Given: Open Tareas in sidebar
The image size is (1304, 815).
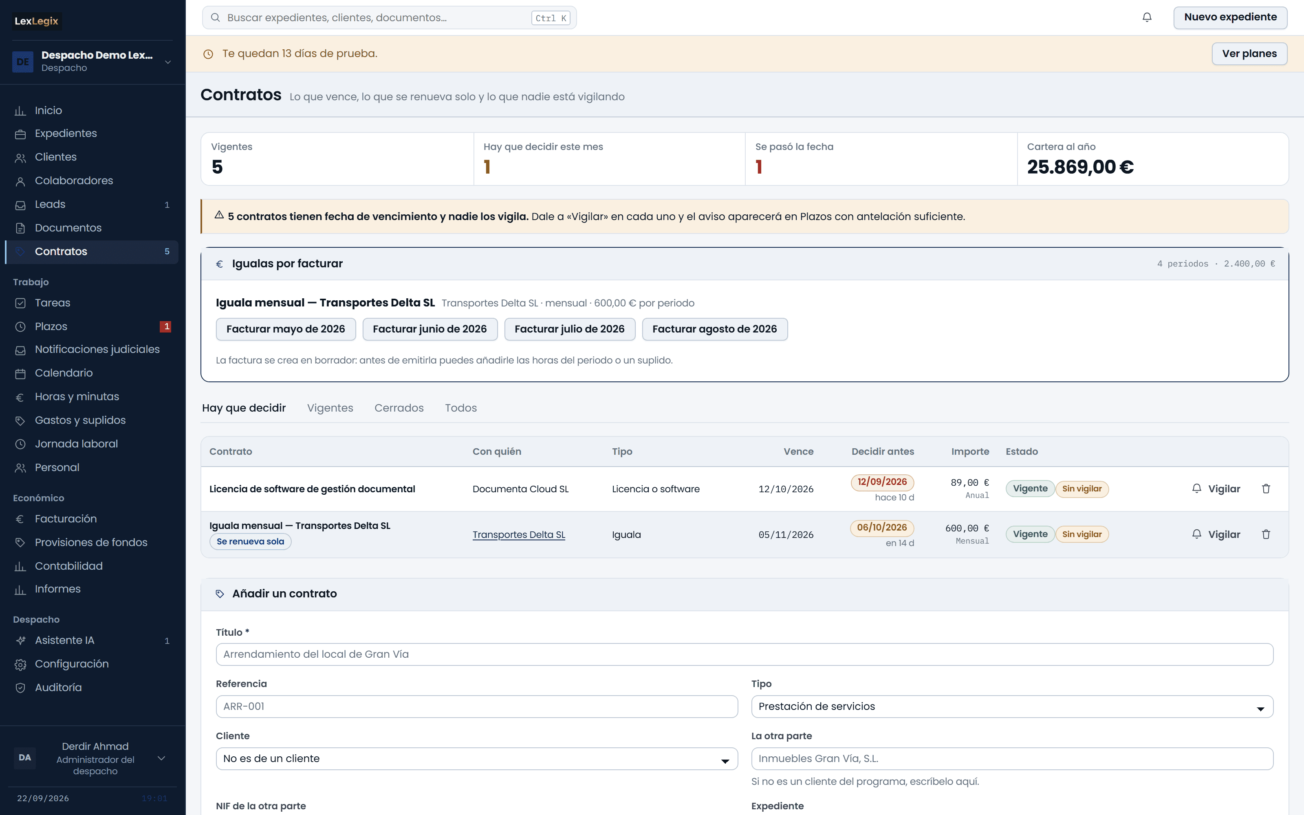Looking at the screenshot, I should click(92, 303).
